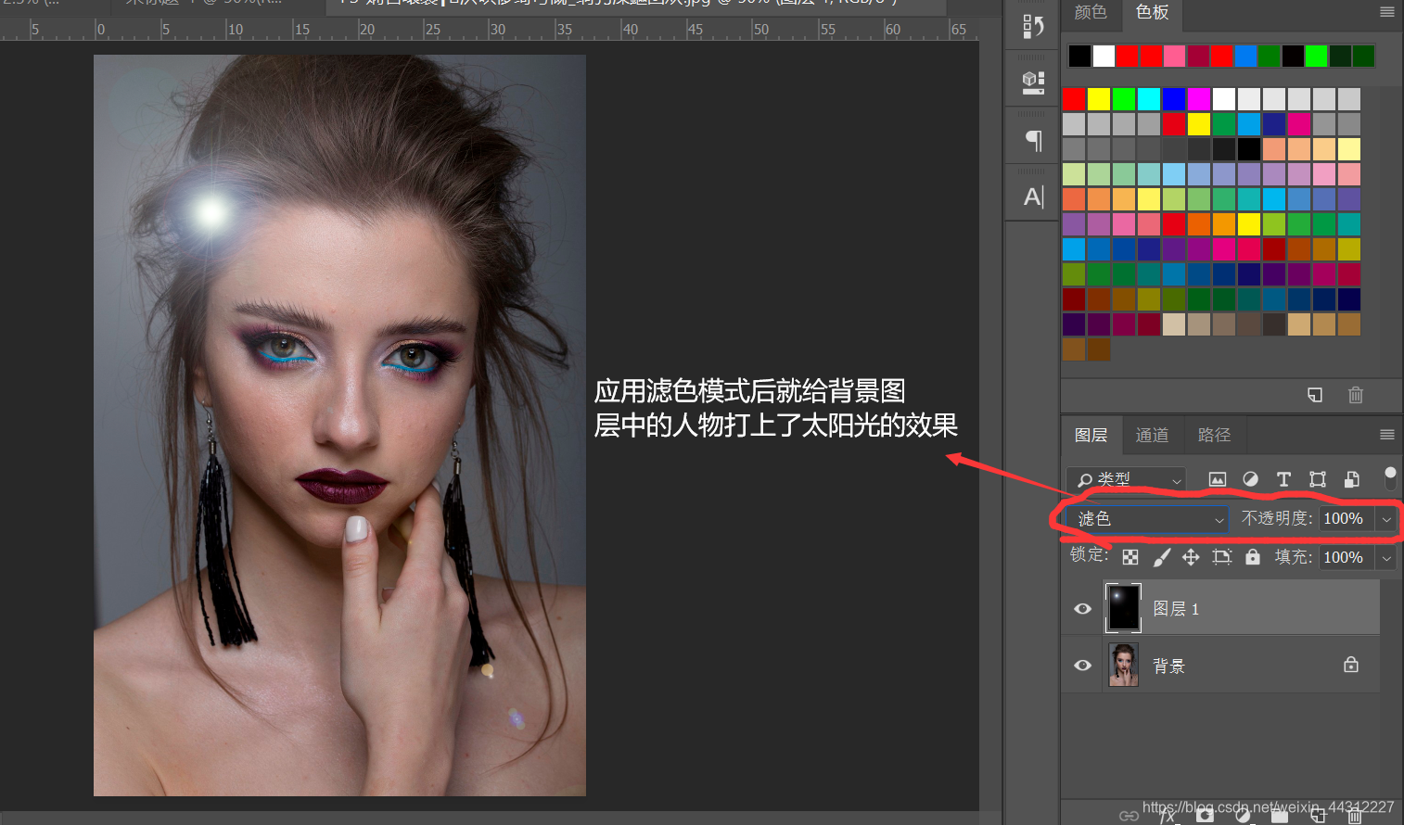The image size is (1404, 825).
Task: Lock all attributes with the padlock icon
Action: click(x=1253, y=556)
